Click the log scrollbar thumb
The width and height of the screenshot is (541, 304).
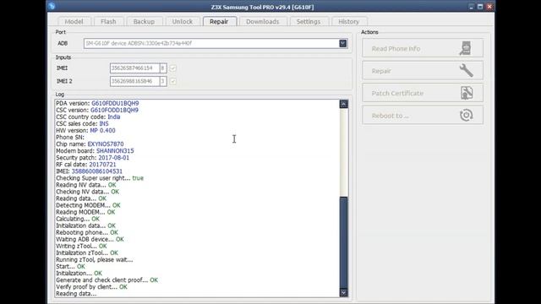click(x=344, y=242)
